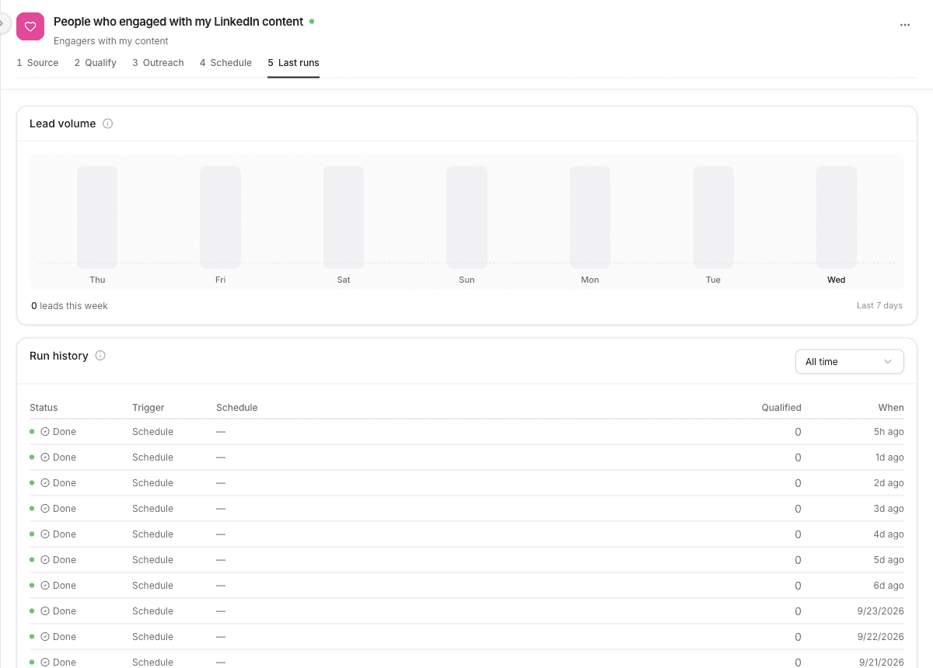Click the Done check icon for 5h ago run
This screenshot has height=668, width=933.
(x=45, y=432)
